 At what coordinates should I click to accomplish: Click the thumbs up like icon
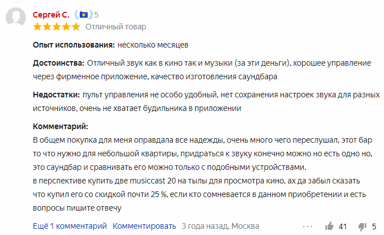[329, 226]
